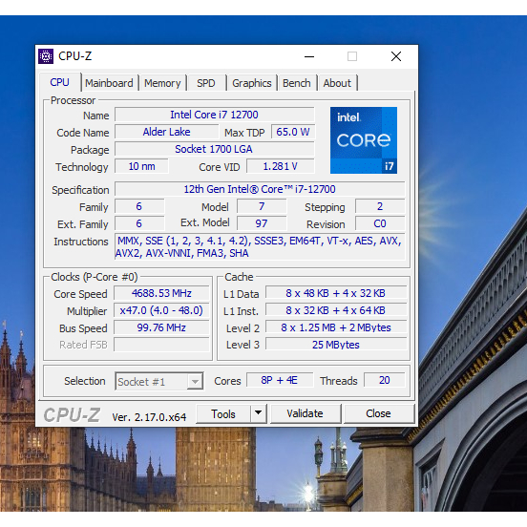
Task: Click the Close button at bottom
Action: click(378, 413)
